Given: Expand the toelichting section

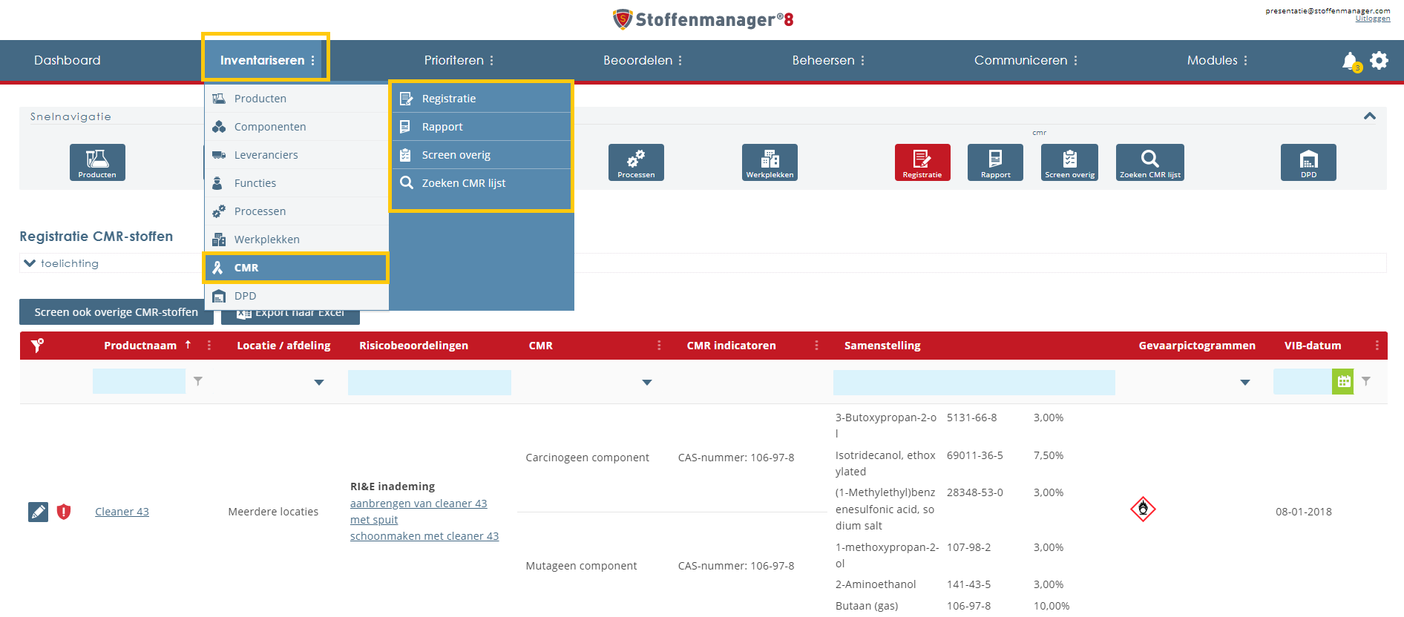Looking at the screenshot, I should (30, 263).
